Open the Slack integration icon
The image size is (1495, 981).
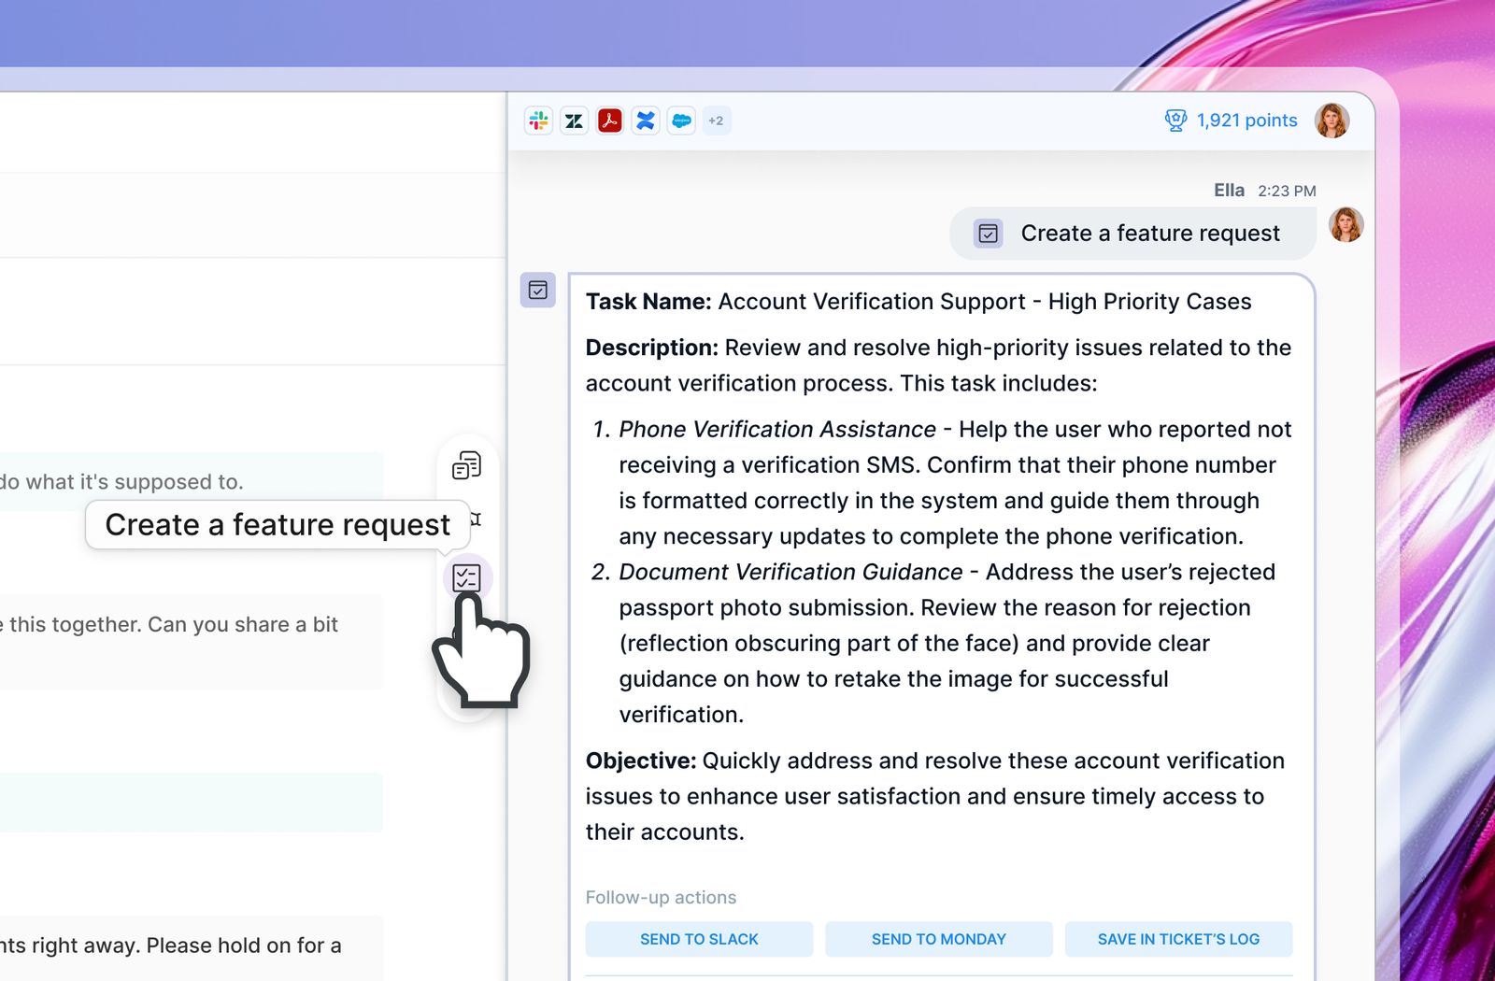538,121
